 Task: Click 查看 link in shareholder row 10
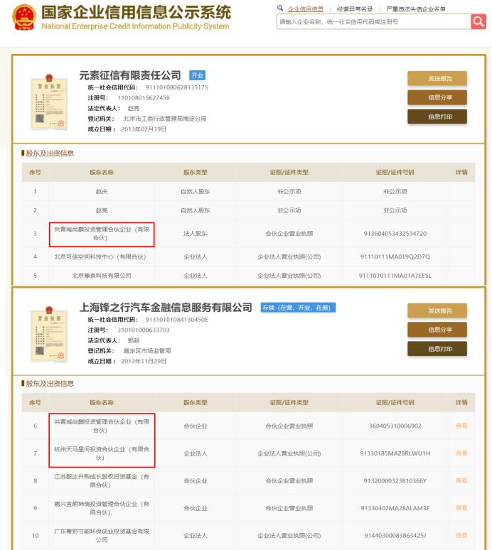click(461, 535)
